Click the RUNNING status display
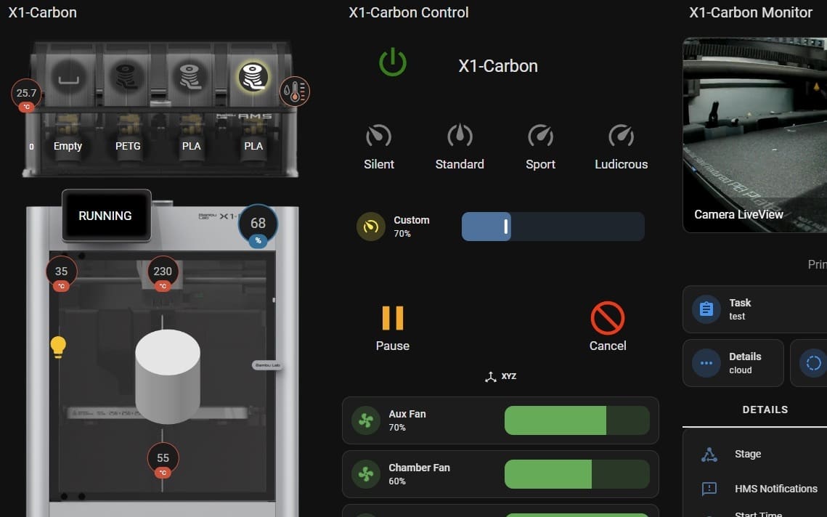 106,215
